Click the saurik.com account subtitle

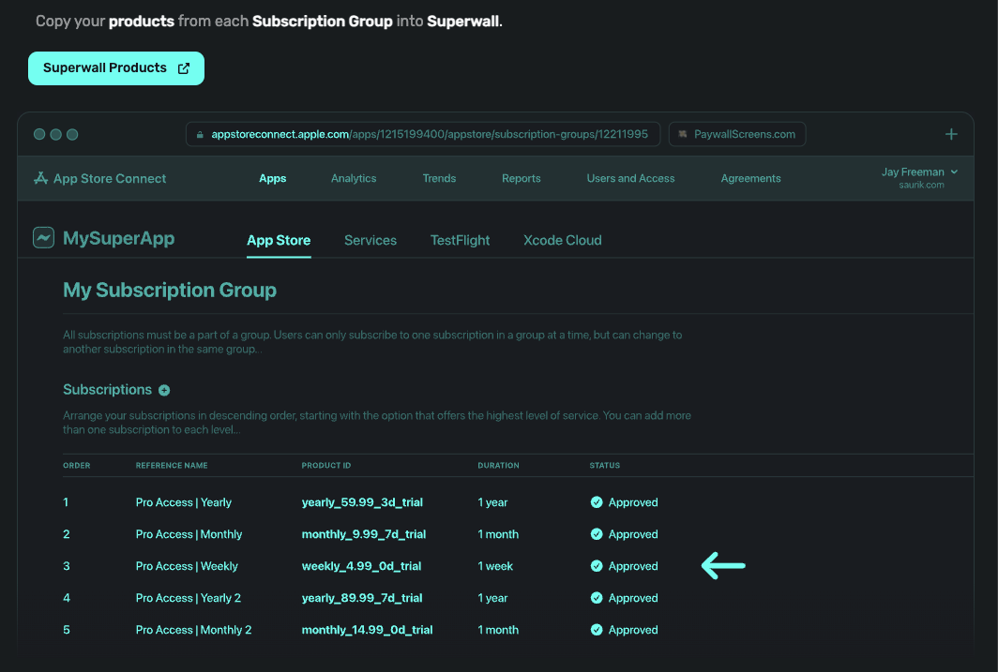point(921,185)
